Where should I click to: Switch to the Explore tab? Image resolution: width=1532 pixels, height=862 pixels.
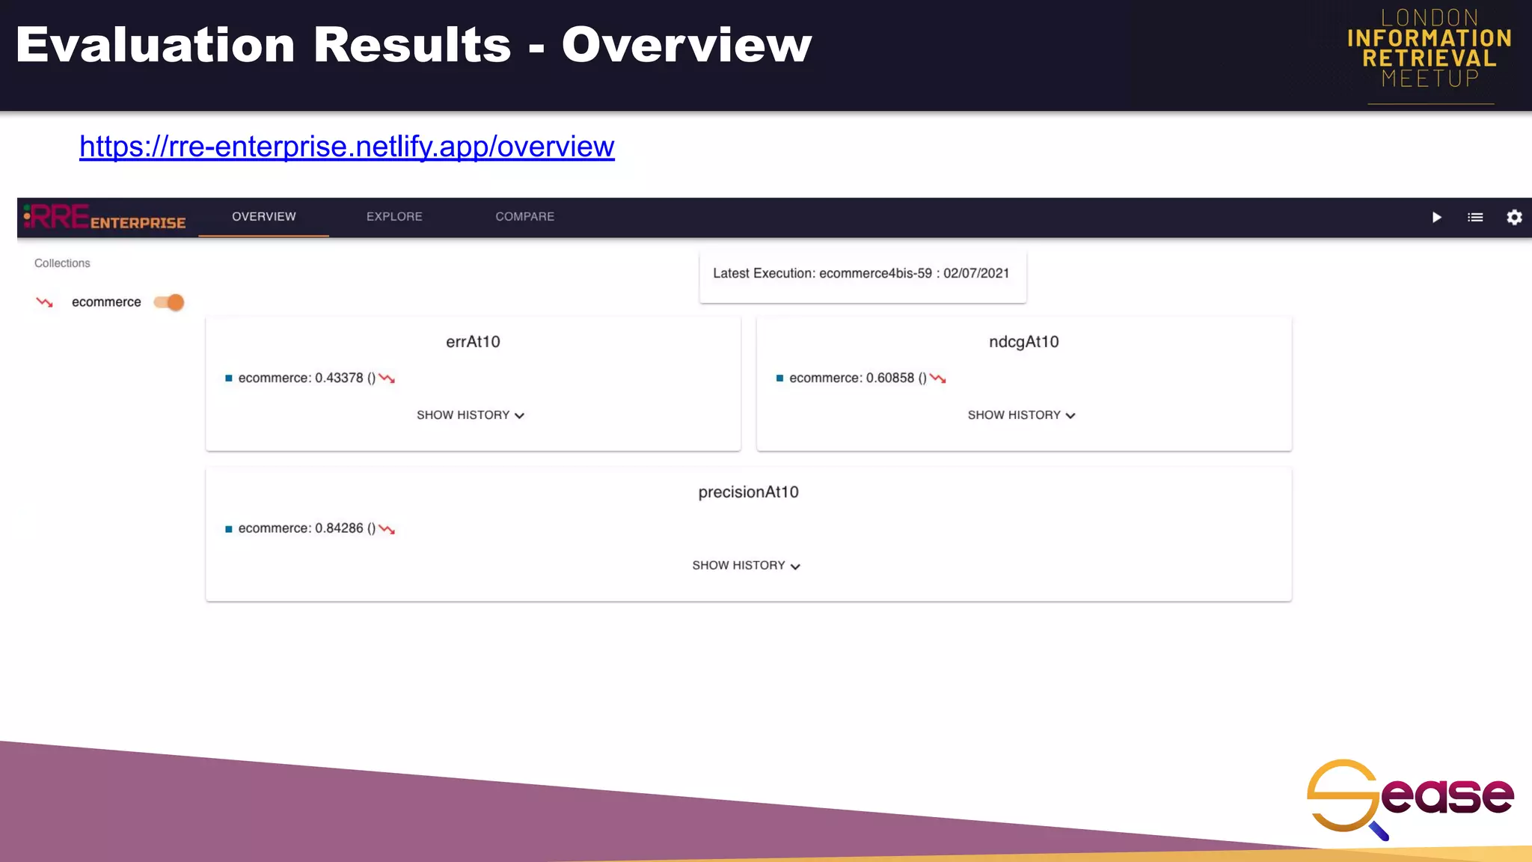tap(394, 217)
